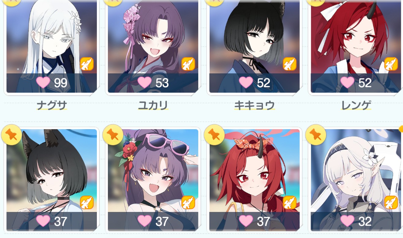Select purple-haired girl with sunglasses portrait
Viewport: 403px width, 238px height.
(153, 180)
